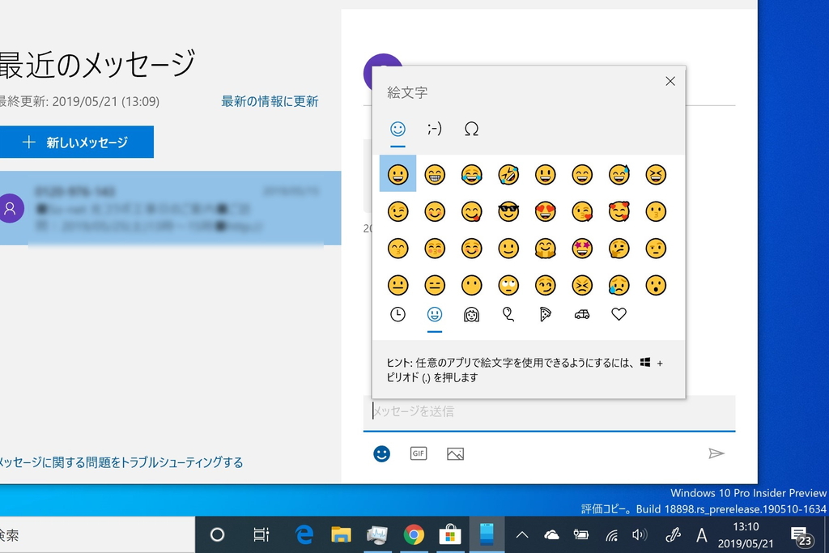Start a 新しいメッセージ
This screenshot has width=829, height=553.
tap(77, 142)
